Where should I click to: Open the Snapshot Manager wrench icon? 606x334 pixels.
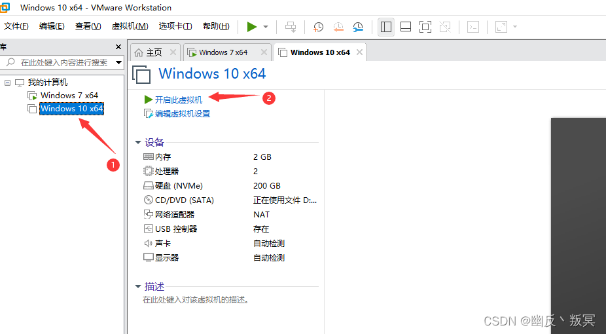358,27
